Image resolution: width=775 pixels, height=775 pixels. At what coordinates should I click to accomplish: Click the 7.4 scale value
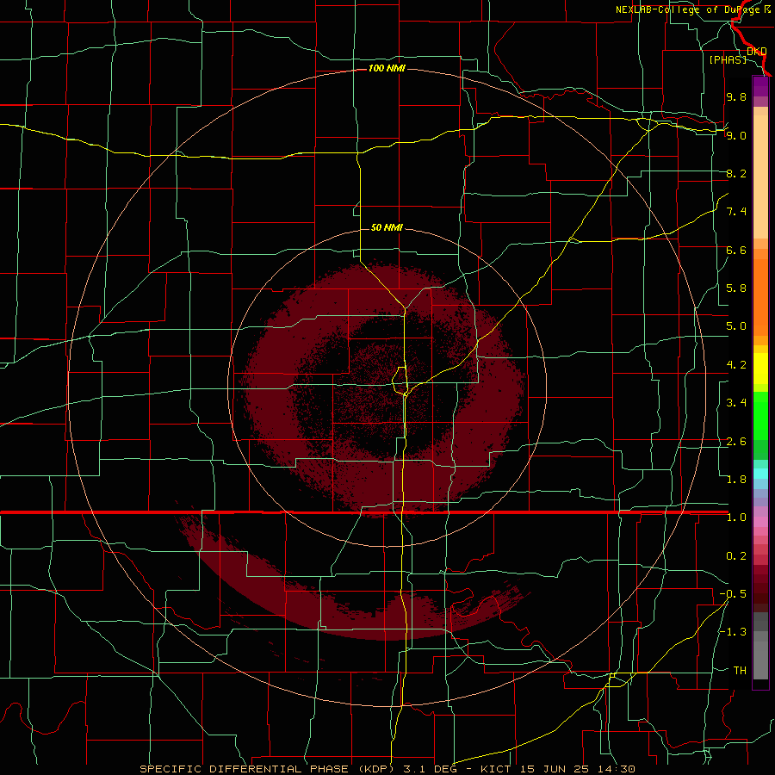pyautogui.click(x=736, y=212)
